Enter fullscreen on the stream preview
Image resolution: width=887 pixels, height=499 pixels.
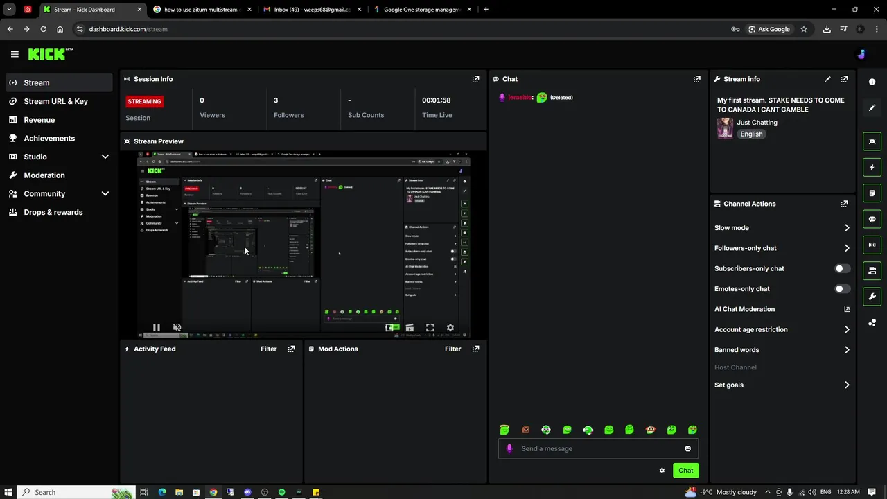430,328
